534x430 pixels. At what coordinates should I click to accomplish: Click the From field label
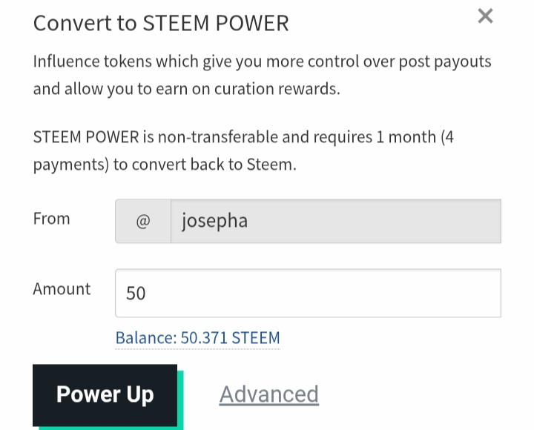pyautogui.click(x=52, y=219)
